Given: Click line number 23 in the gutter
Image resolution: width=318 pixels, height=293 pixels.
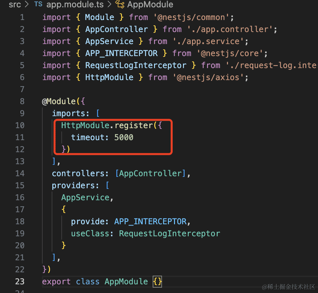Looking at the screenshot, I should (x=20, y=281).
